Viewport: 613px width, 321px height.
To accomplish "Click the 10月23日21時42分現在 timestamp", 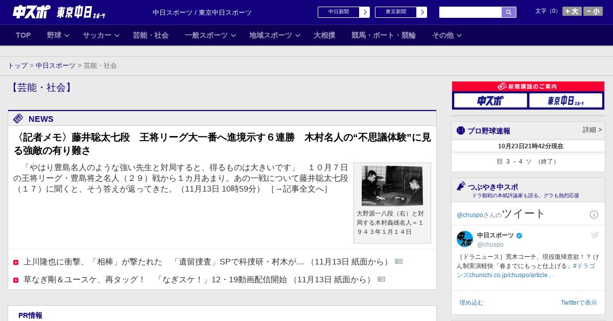I will tap(531, 146).
